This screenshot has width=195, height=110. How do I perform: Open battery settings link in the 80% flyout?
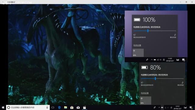coord(145,93)
